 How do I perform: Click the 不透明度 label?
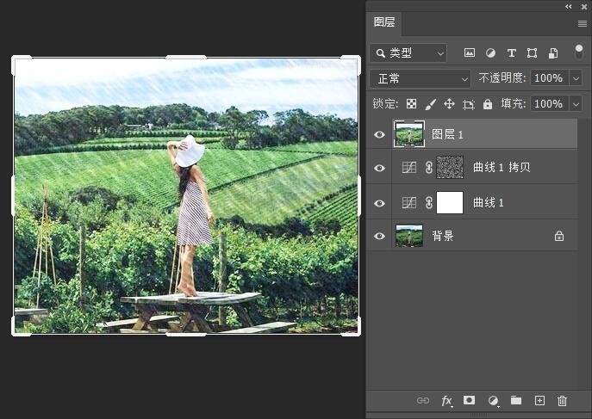(502, 78)
